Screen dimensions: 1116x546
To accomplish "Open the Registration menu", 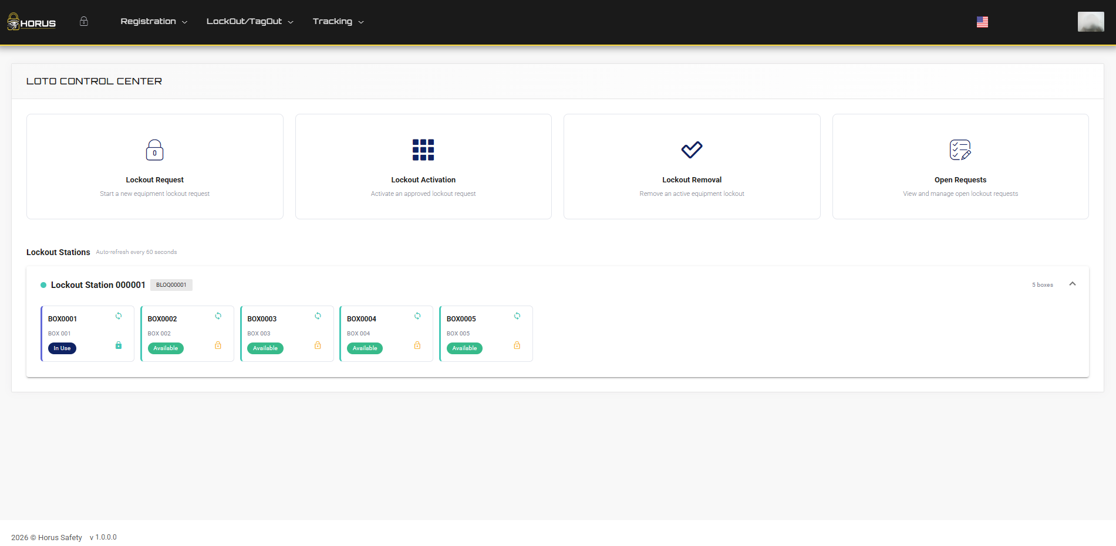I will click(154, 21).
